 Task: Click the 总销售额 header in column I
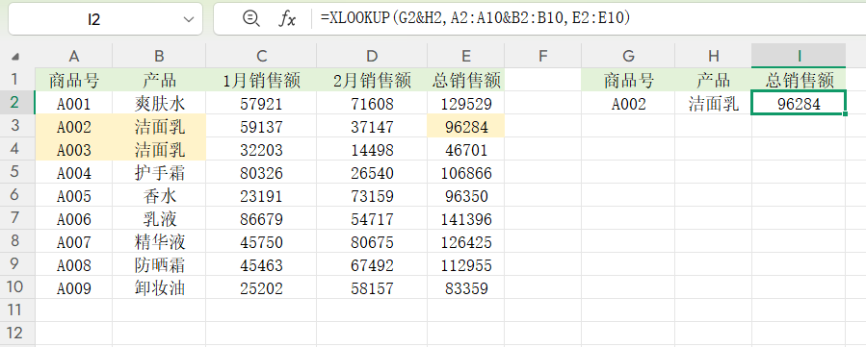coord(799,80)
